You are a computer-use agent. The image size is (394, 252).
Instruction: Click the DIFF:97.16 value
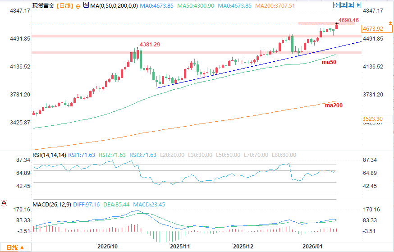pos(87,205)
